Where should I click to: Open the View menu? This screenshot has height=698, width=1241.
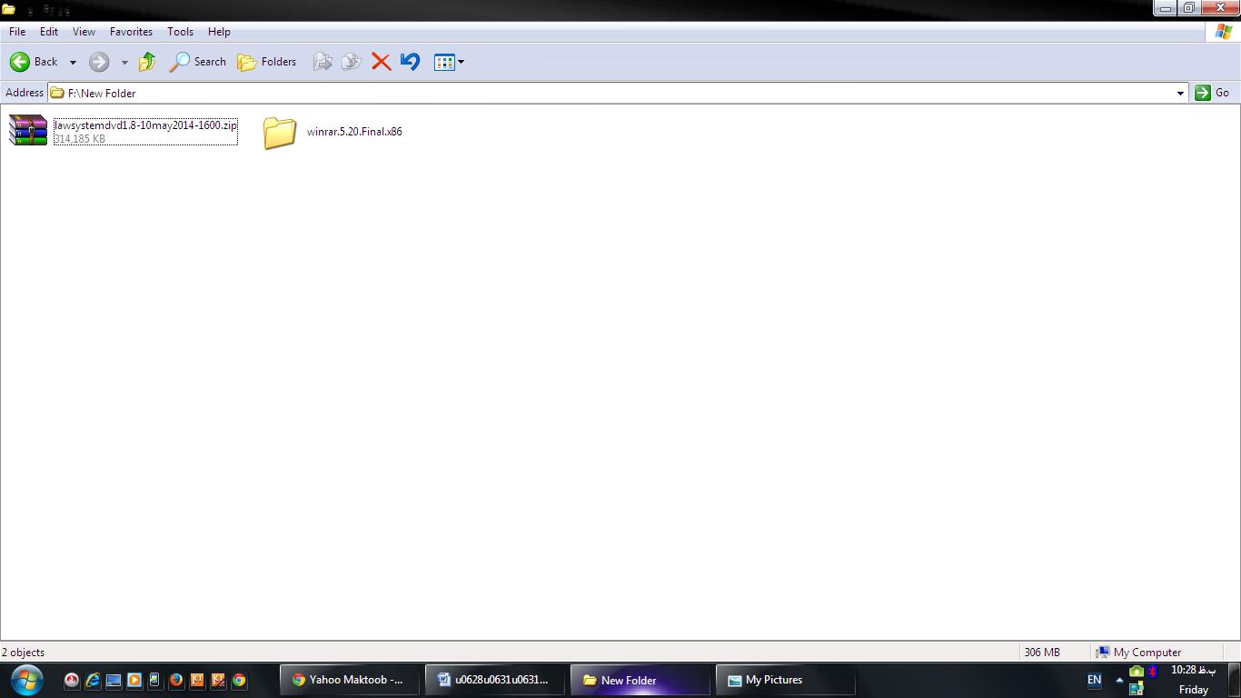(84, 31)
